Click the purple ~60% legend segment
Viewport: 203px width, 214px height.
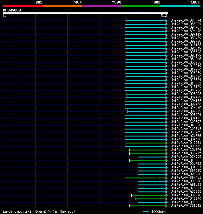point(101,6)
